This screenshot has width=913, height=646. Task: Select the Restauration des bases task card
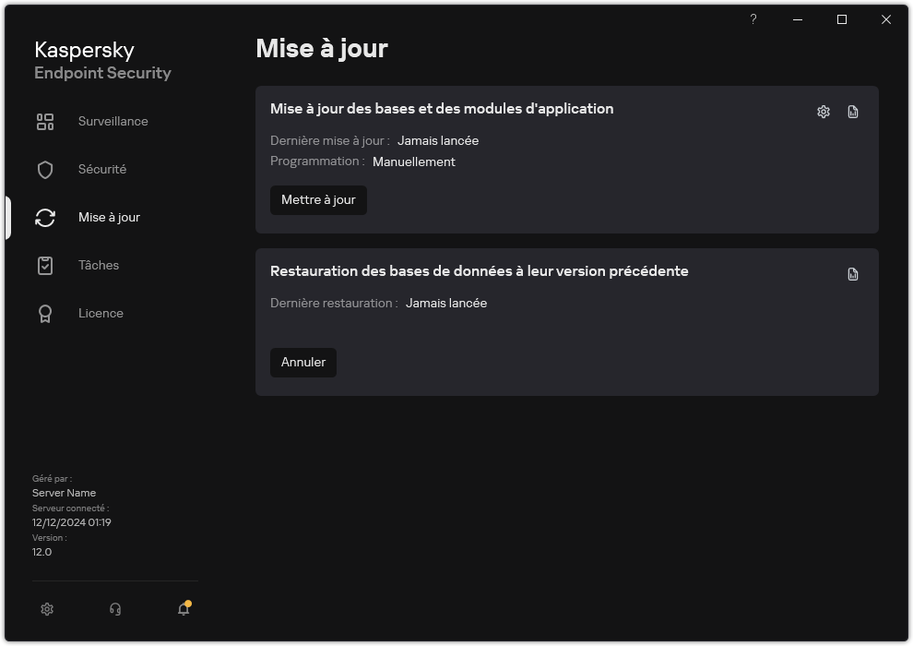[479, 270]
